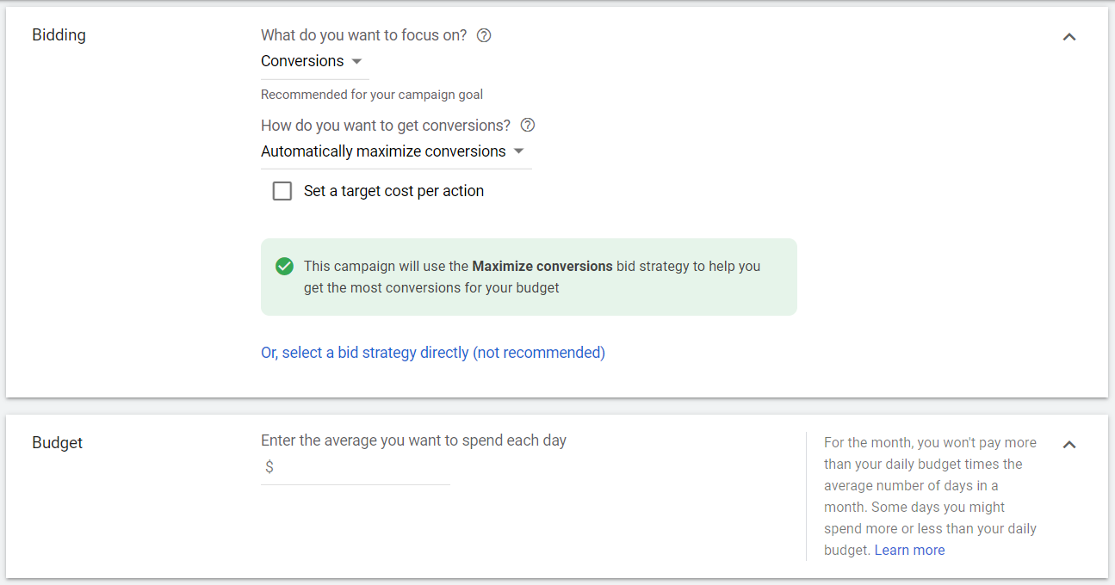Click the 'Maximize conversions' bold text in notice
This screenshot has width=1115, height=585.
pos(542,267)
